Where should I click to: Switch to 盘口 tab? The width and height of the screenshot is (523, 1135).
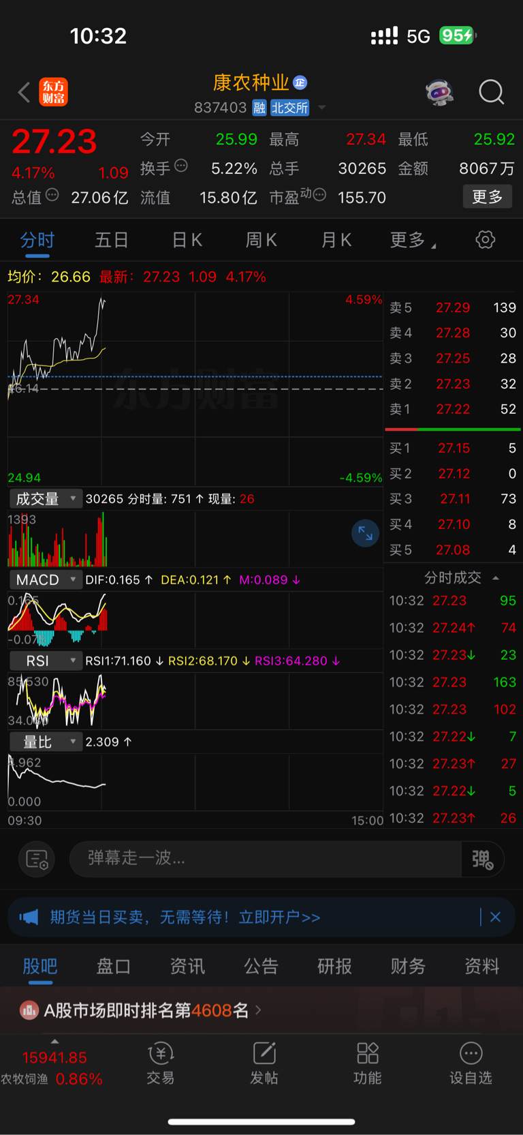pyautogui.click(x=113, y=967)
